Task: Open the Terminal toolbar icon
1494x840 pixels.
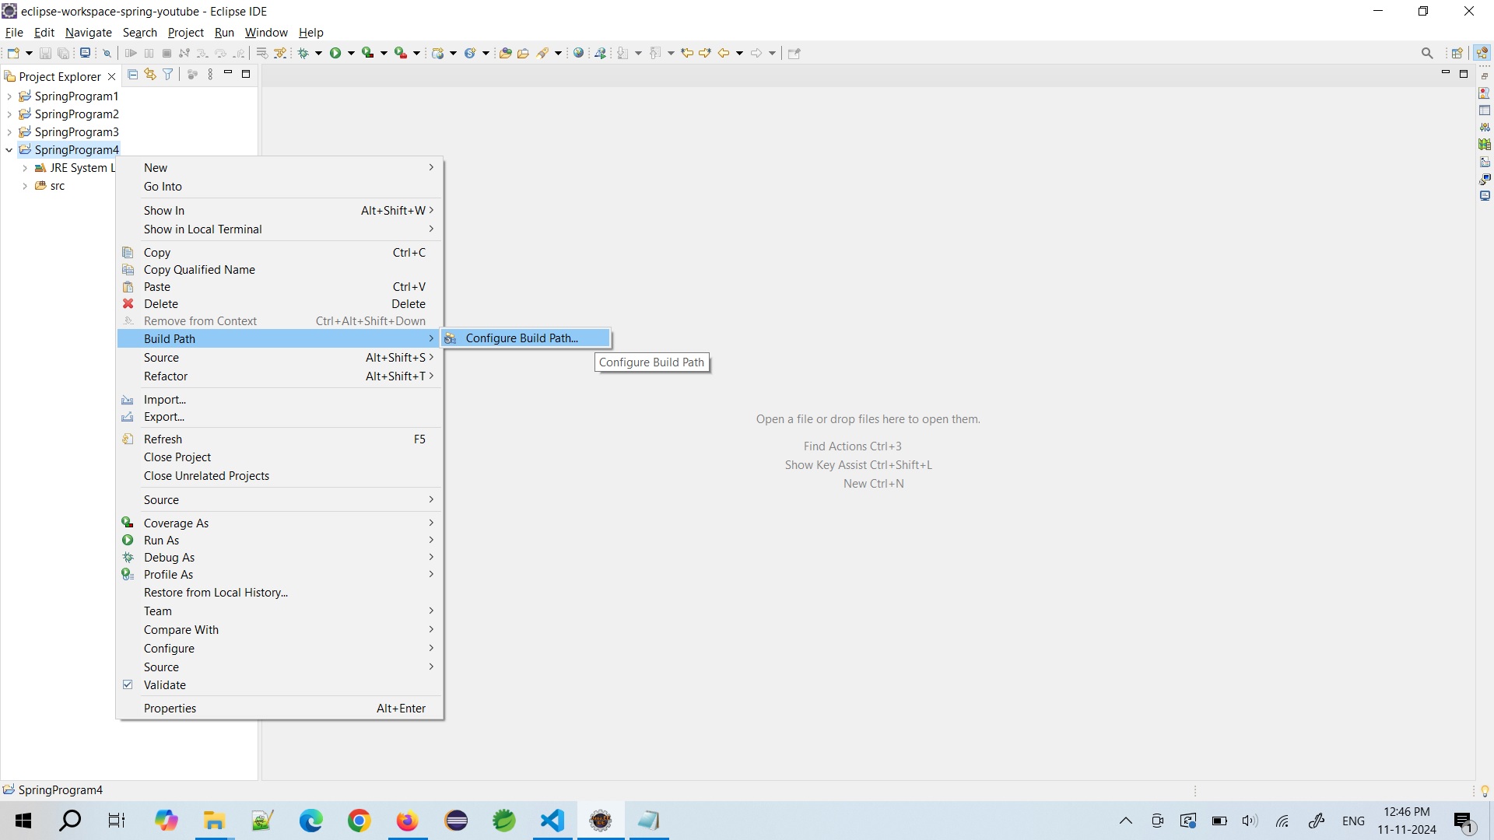Action: click(x=85, y=53)
